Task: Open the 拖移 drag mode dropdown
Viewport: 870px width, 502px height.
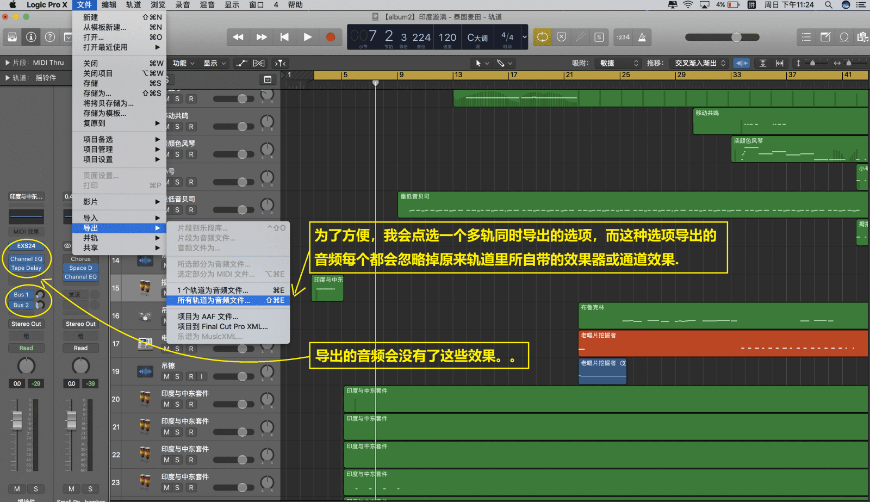Action: [699, 63]
